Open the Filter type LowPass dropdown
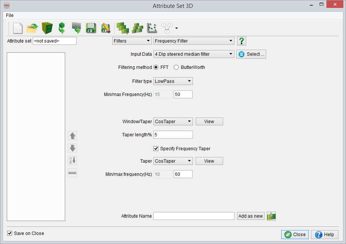Image resolution: width=346 pixels, height=244 pixels. [173, 81]
